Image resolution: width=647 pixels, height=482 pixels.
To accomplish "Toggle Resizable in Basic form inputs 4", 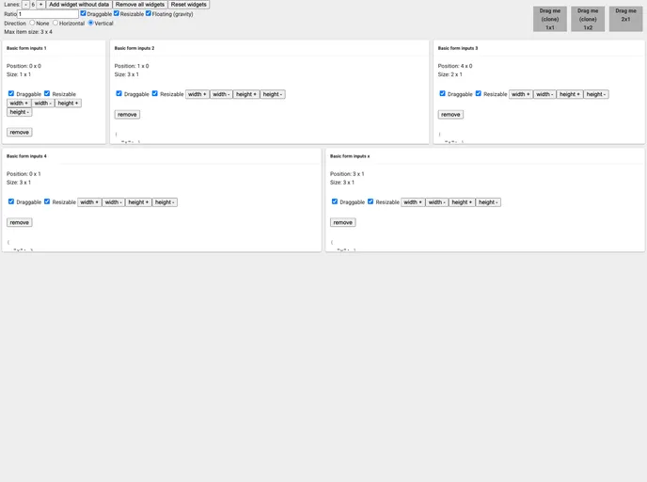I will pyautogui.click(x=47, y=201).
